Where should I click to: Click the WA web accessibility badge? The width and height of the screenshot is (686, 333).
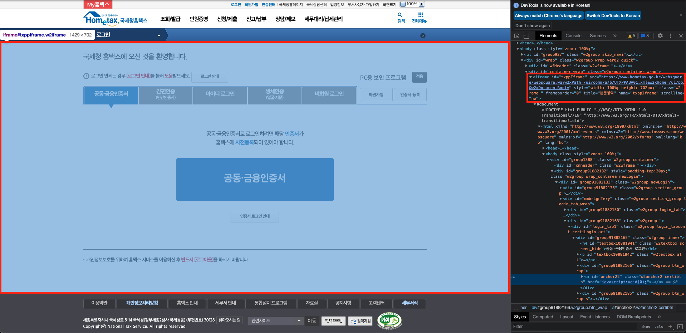[389, 320]
